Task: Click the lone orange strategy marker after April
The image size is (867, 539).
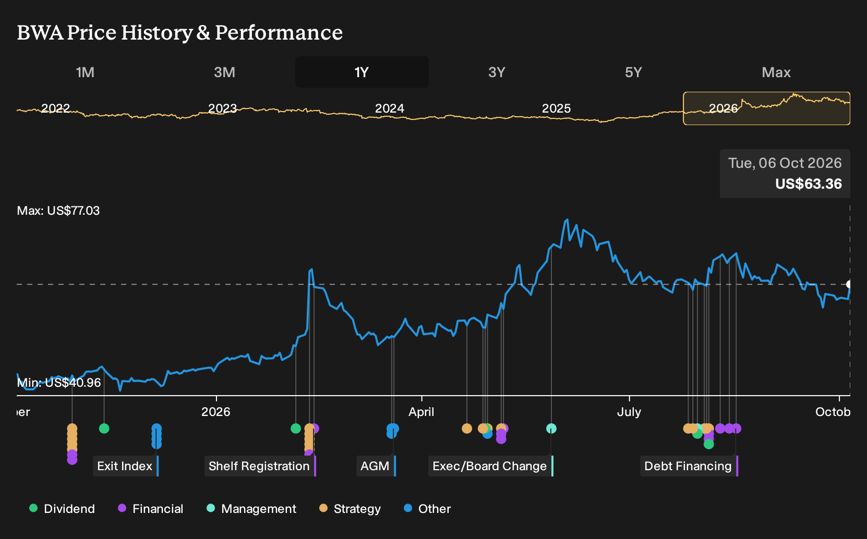Action: [467, 428]
